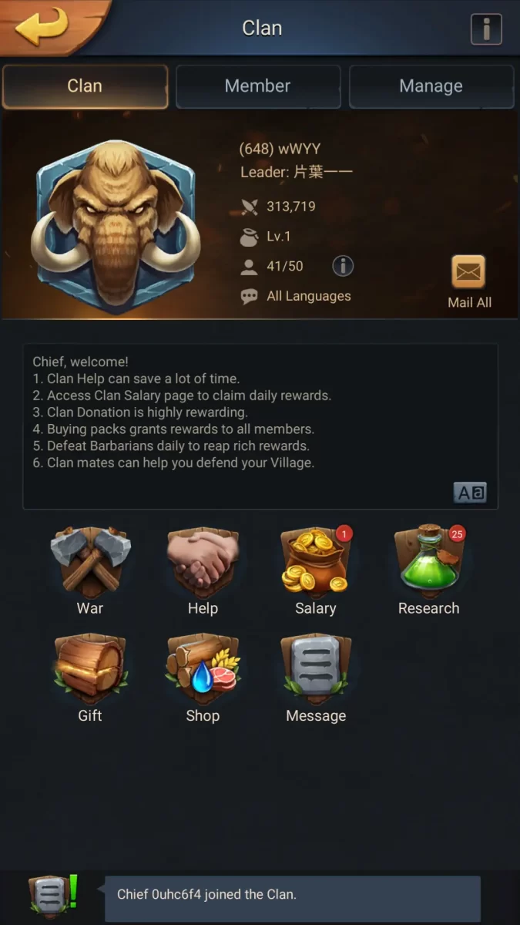
Task: Open the clan Message board icon
Action: (x=316, y=667)
